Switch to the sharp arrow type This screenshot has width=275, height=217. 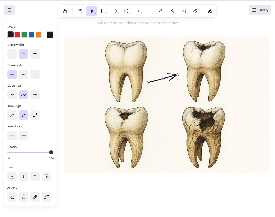(12, 115)
